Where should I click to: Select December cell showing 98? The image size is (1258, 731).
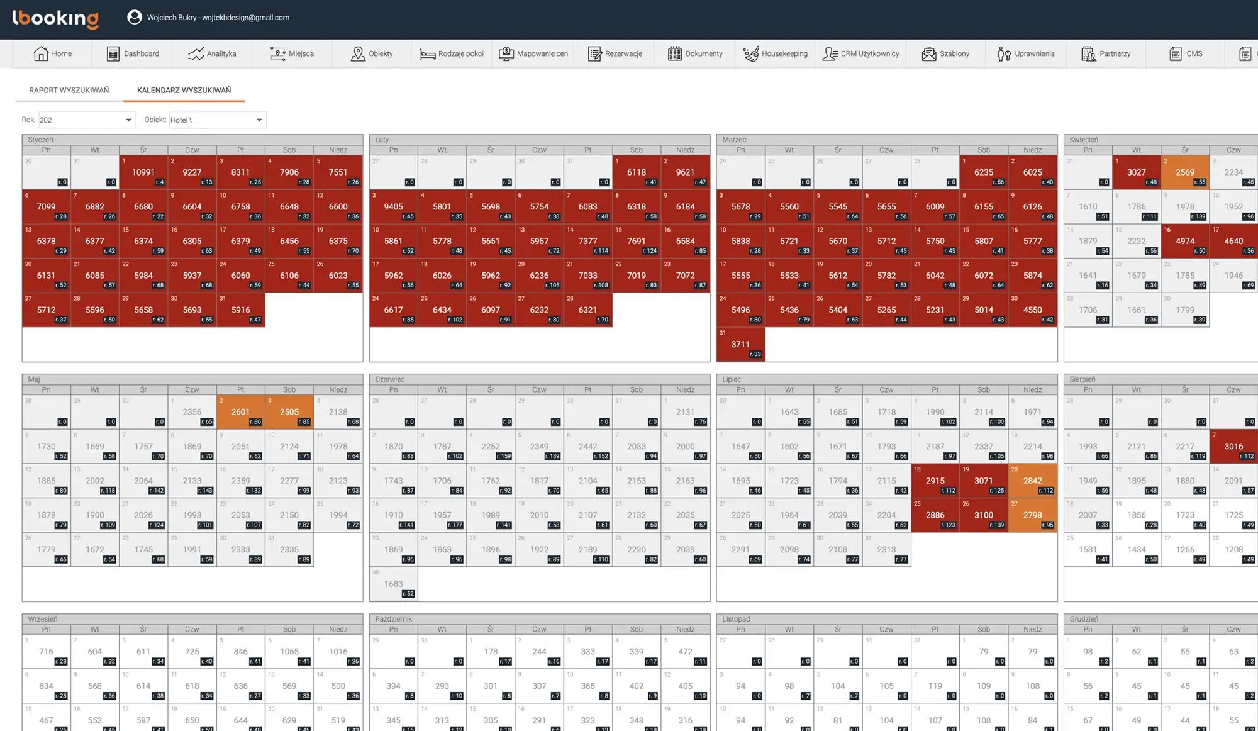pyautogui.click(x=1088, y=652)
